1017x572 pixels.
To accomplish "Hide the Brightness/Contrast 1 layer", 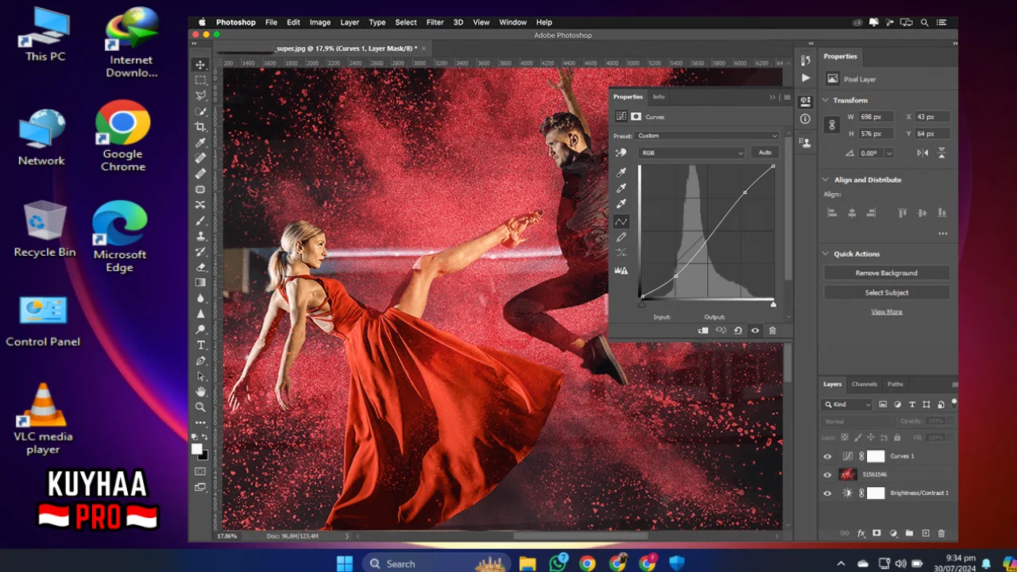I will pos(827,493).
